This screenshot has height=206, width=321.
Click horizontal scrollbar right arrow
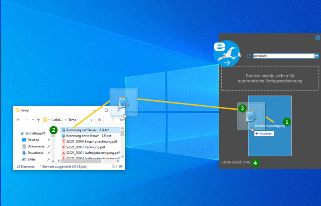pyautogui.click(x=118, y=161)
